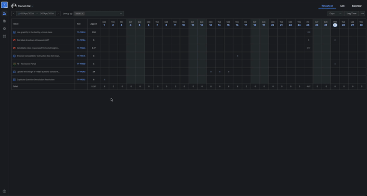Click task icon for 'Duplicate Question Description' row

pos(14,79)
